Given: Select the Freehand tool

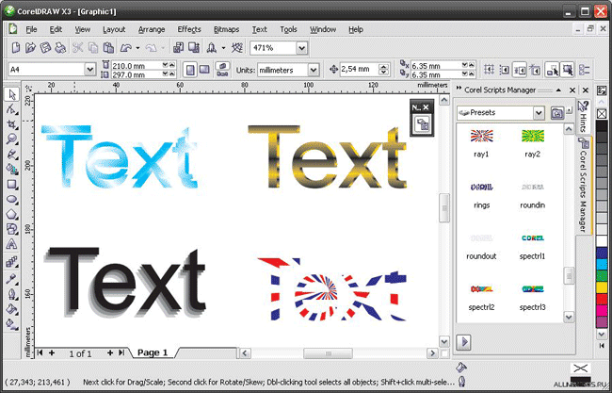Looking at the screenshot, I should tap(11, 154).
